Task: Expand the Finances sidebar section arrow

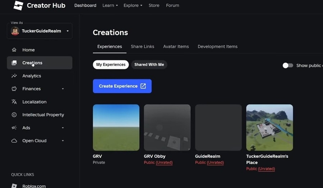Action: (x=63, y=89)
